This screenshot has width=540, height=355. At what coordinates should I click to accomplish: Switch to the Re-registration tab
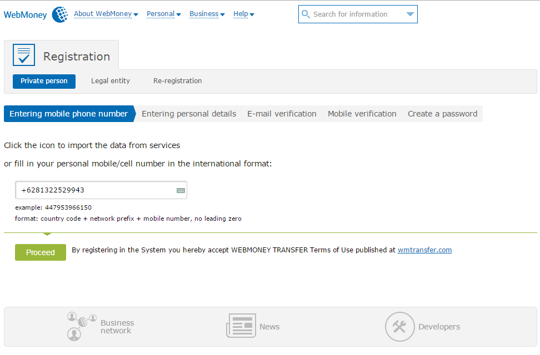[178, 81]
